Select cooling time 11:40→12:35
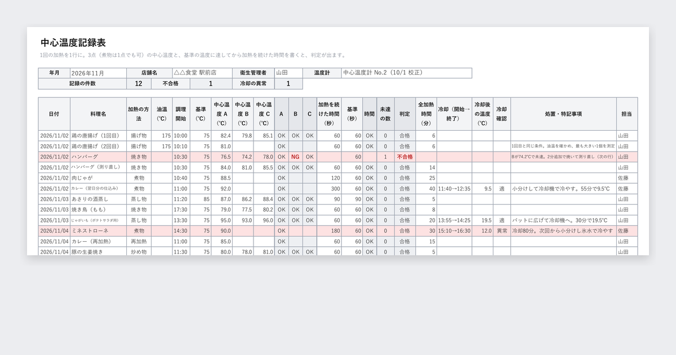 pyautogui.click(x=454, y=189)
